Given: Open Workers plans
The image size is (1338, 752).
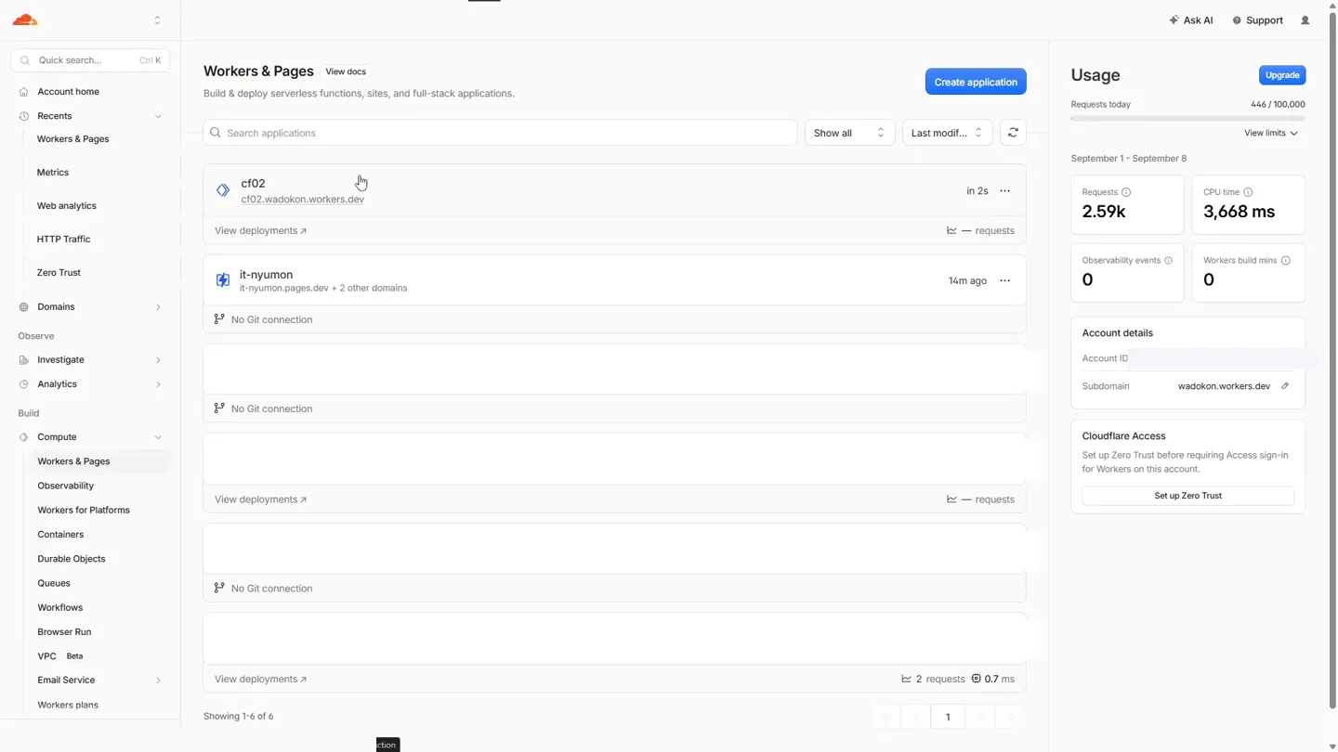Looking at the screenshot, I should pos(68,706).
